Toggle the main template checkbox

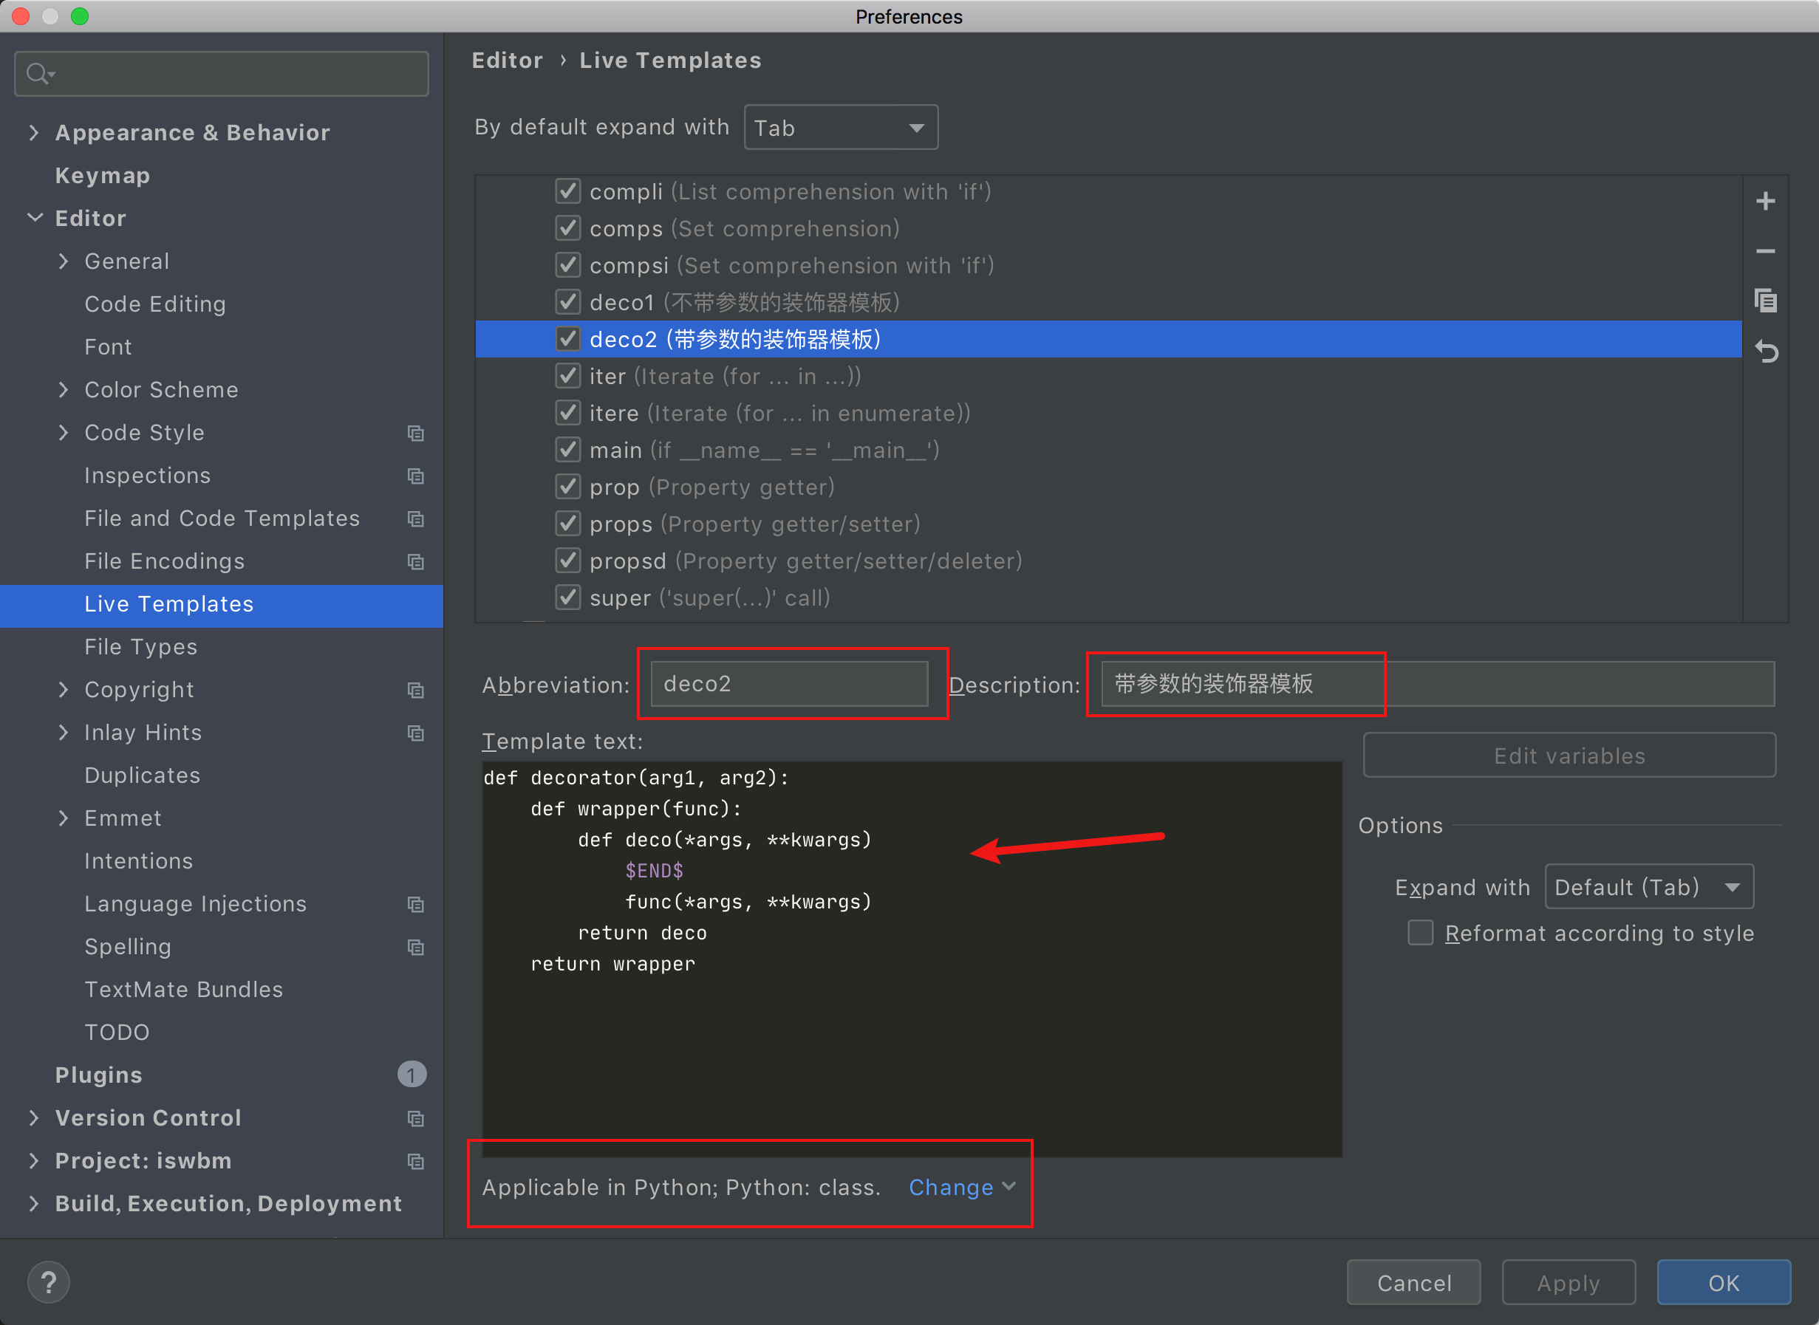[568, 450]
